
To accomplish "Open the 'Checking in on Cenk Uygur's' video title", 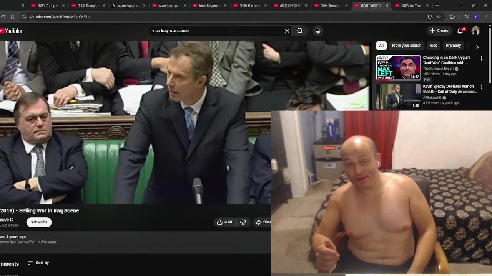I will [447, 60].
